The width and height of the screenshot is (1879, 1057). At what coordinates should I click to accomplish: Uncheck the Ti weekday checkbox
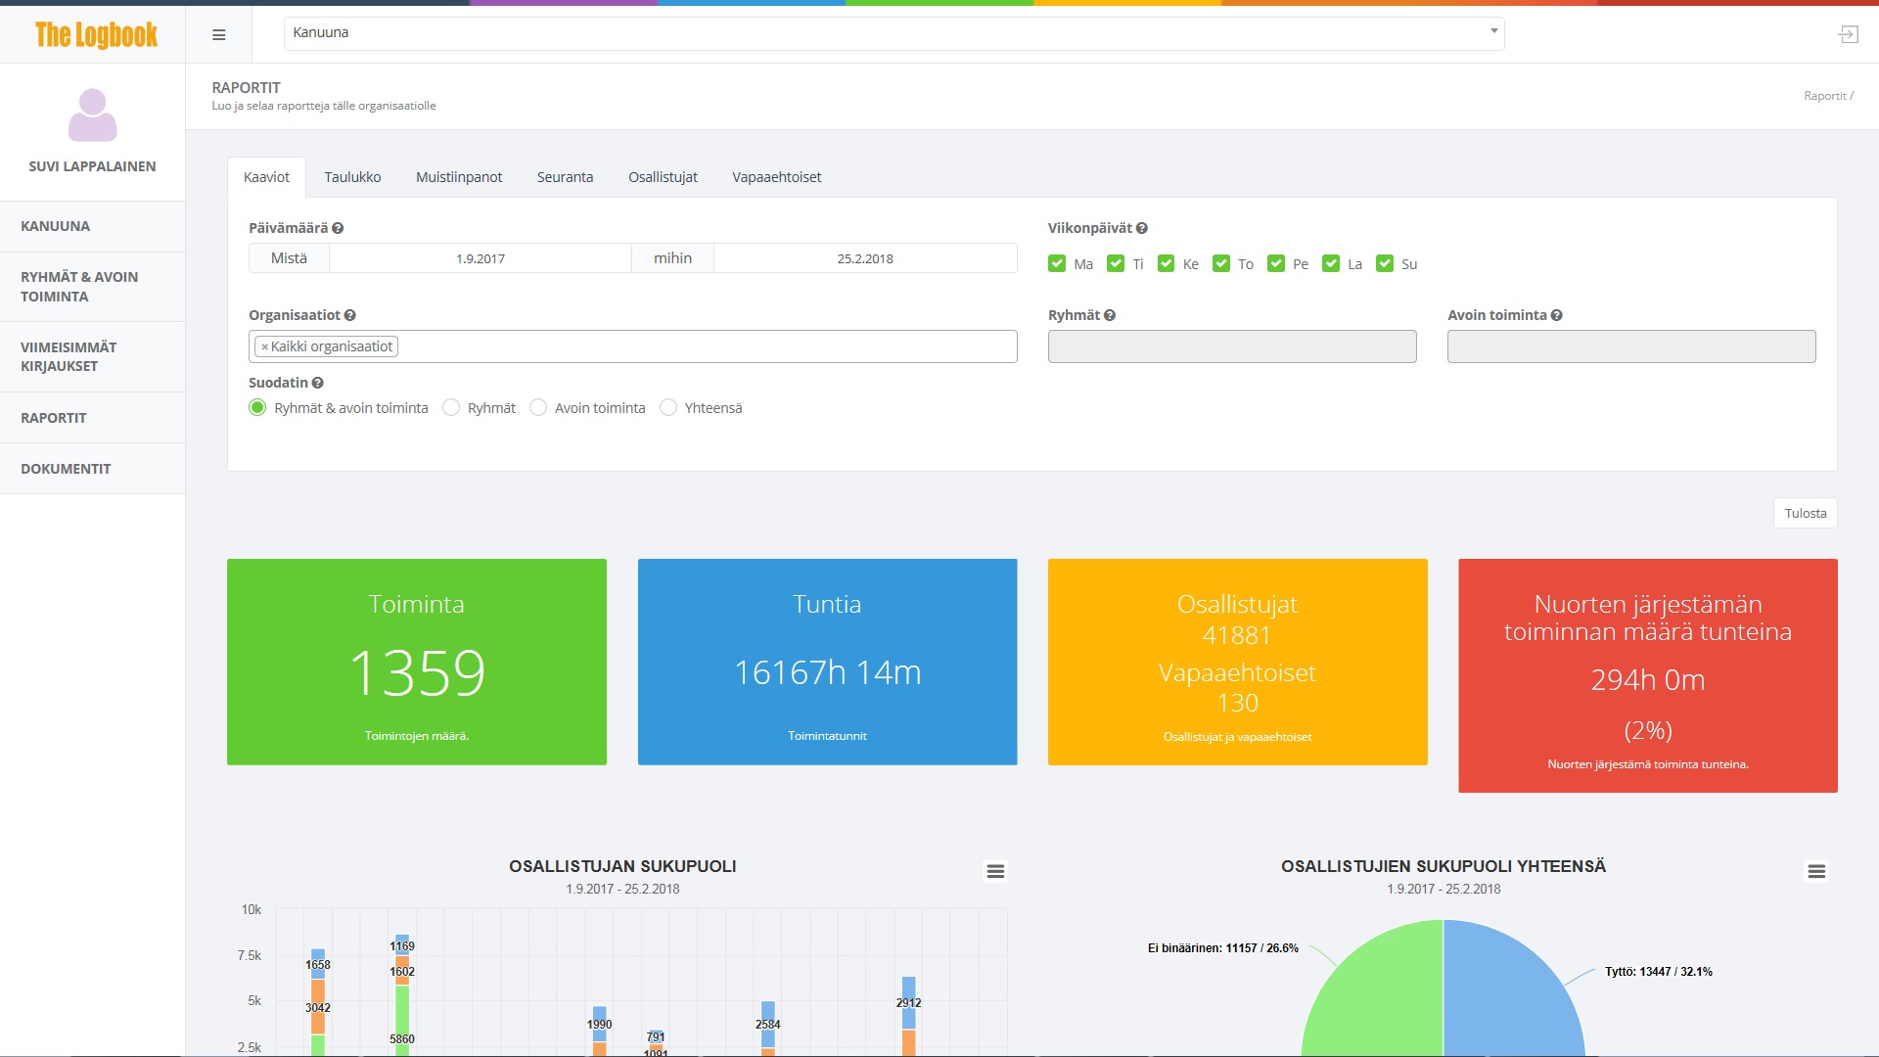pyautogui.click(x=1116, y=263)
